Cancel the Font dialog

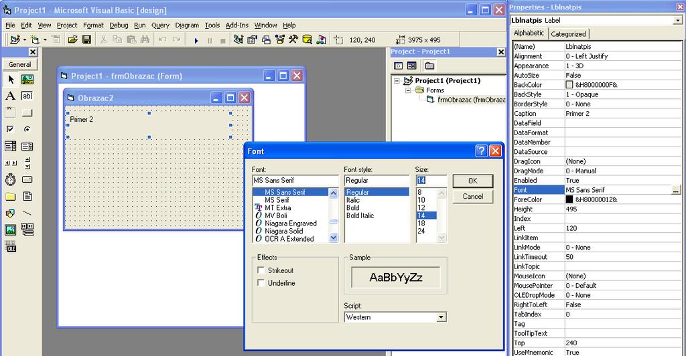coord(473,197)
